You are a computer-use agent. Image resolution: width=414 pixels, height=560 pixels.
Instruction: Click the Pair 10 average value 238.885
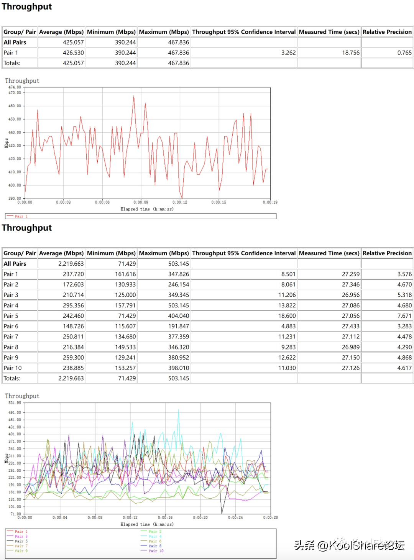73,368
